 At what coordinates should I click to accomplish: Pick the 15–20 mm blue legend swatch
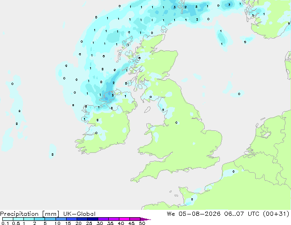pyautogui.click(x=72, y=219)
